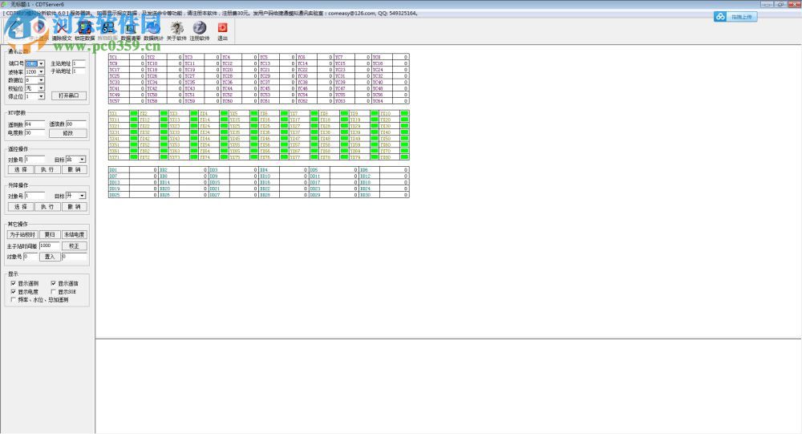
Task: Click the 对象号 field in 其它操作
Action: coord(30,257)
